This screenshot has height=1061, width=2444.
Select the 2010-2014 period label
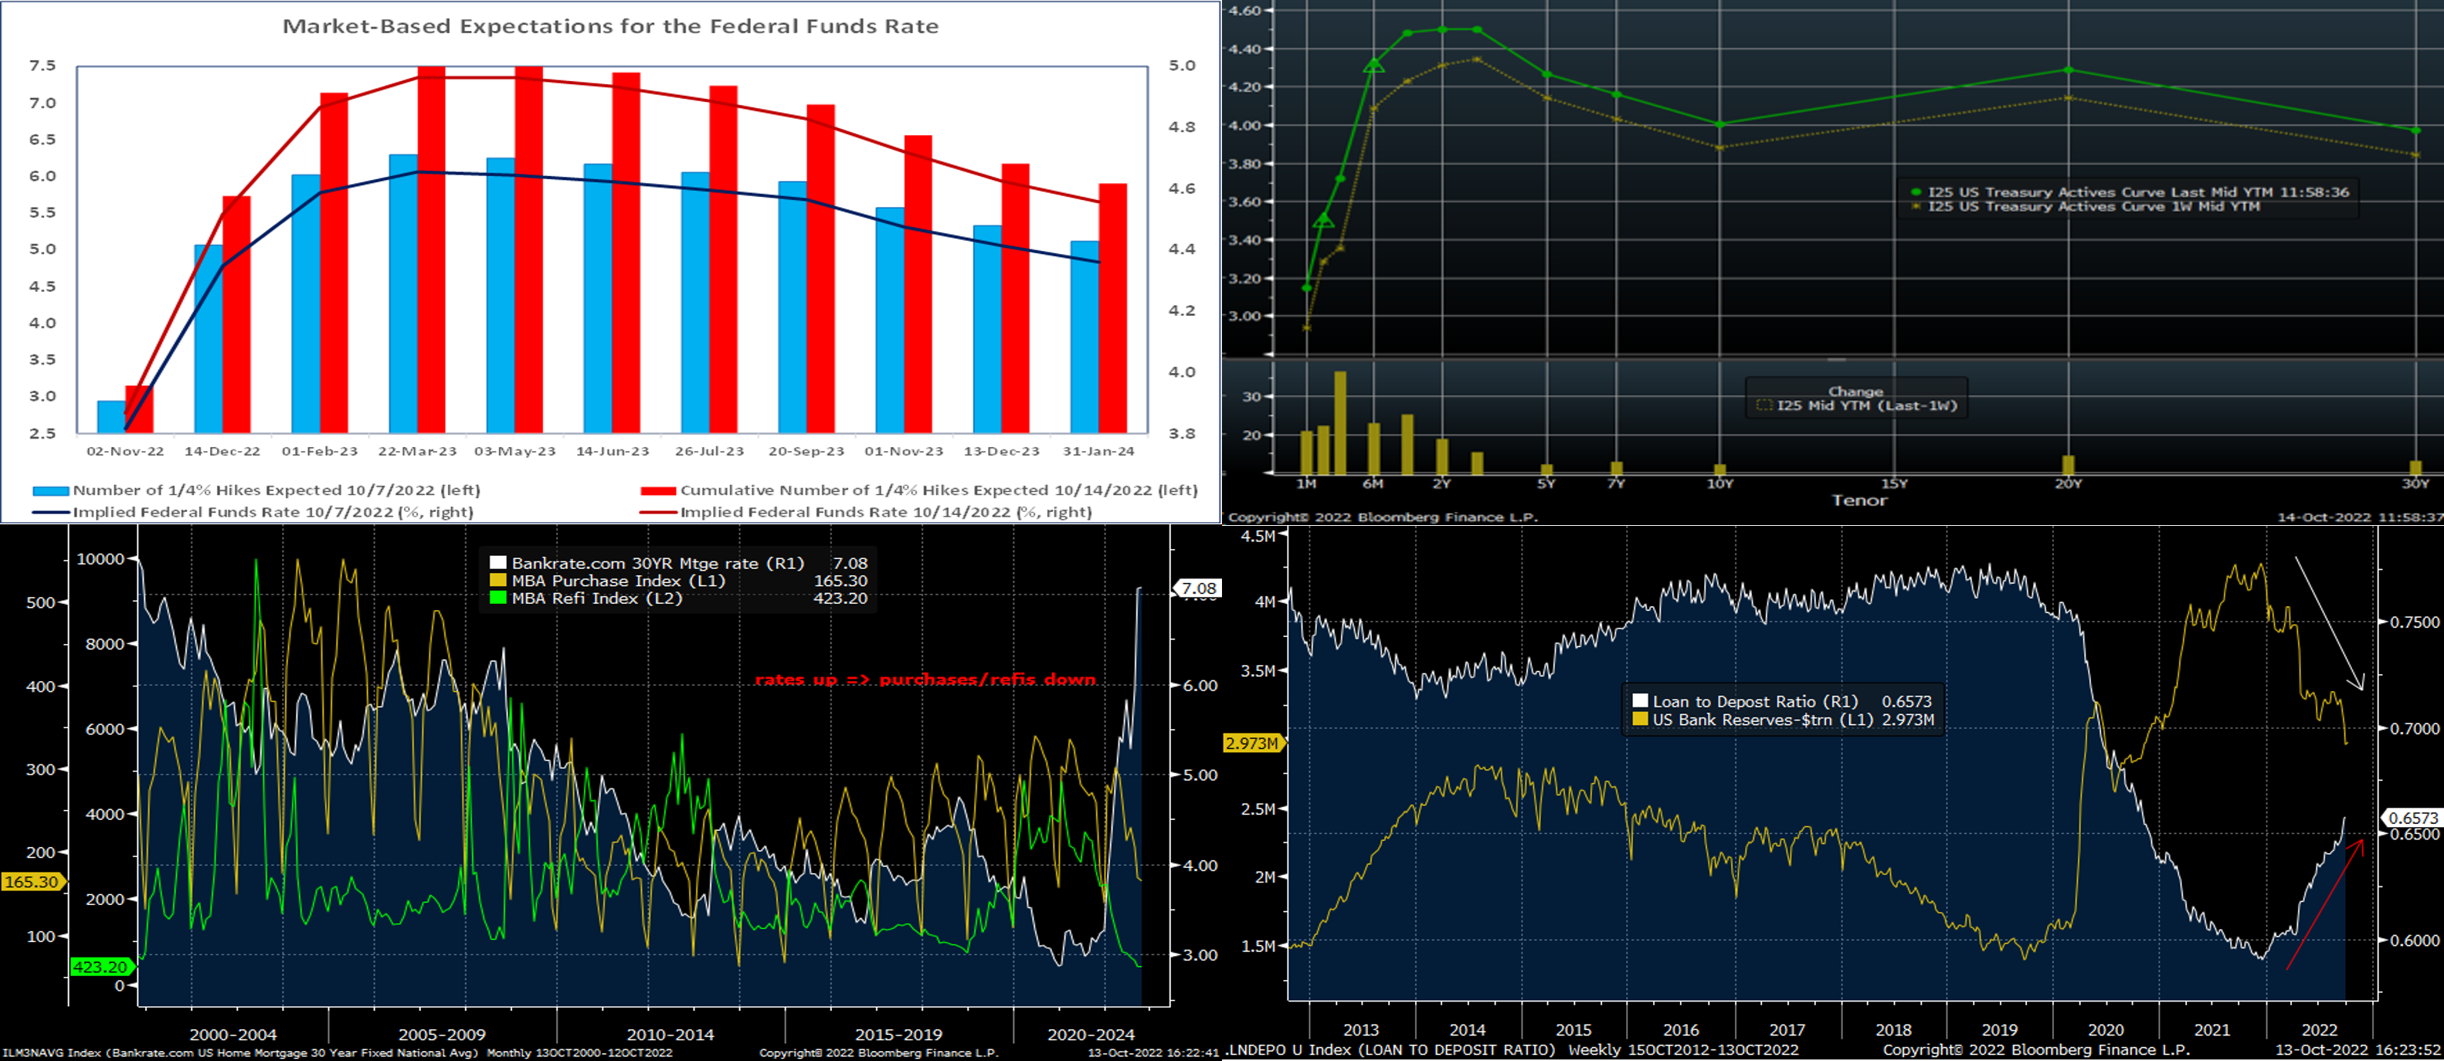point(670,1035)
